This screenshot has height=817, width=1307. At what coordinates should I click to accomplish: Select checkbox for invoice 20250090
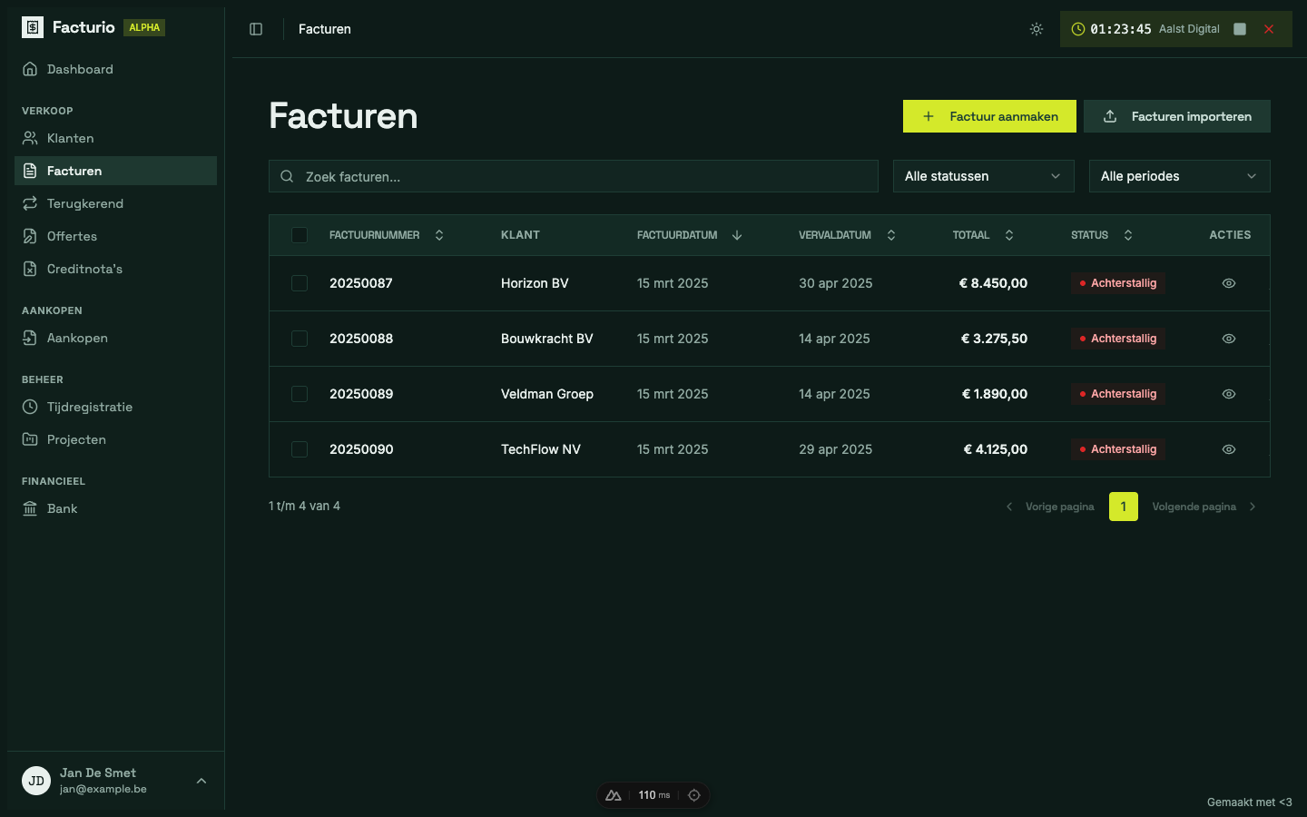point(300,449)
